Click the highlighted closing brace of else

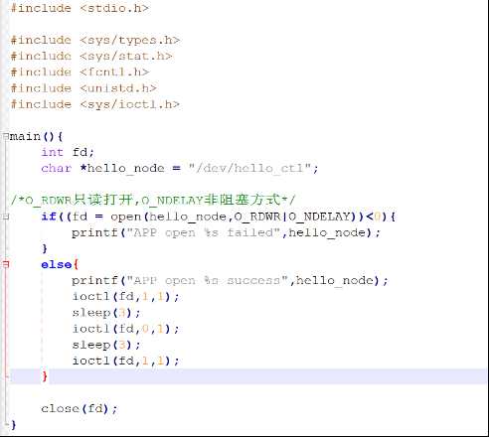click(45, 376)
